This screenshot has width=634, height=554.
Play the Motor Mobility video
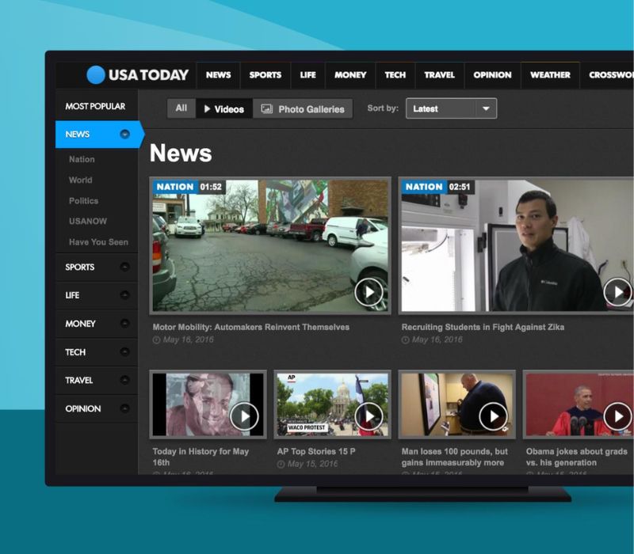[369, 292]
